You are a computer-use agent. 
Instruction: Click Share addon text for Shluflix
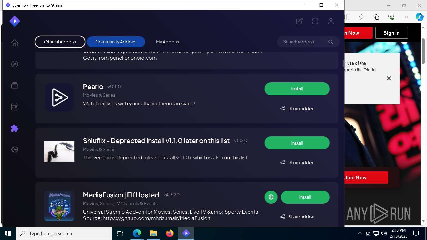click(x=301, y=162)
